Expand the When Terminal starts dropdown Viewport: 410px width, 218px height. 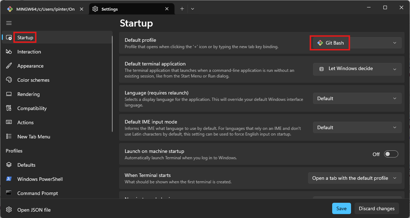point(355,178)
